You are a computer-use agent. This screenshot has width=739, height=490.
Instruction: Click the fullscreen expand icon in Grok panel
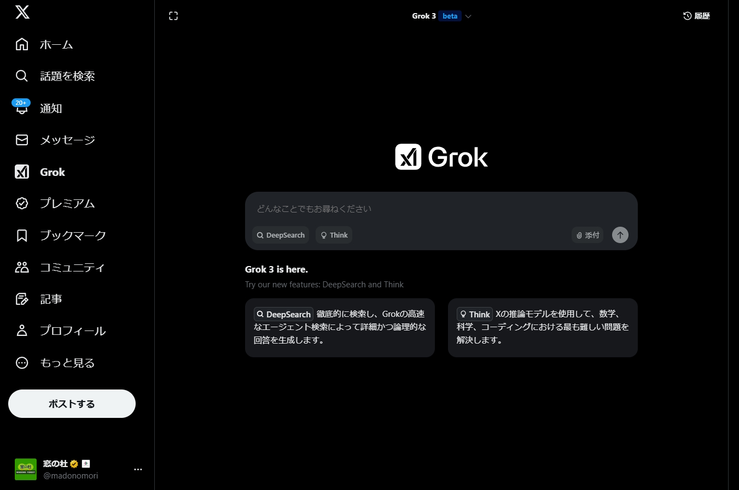point(173,15)
